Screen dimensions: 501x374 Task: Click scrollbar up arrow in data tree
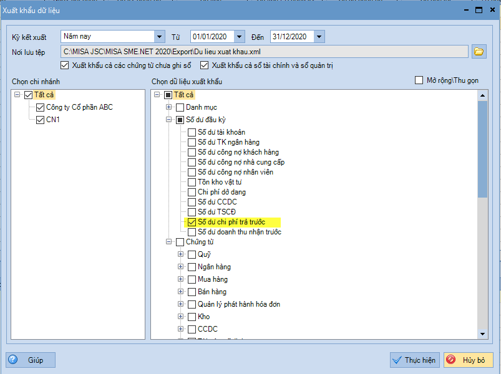pyautogui.click(x=482, y=95)
